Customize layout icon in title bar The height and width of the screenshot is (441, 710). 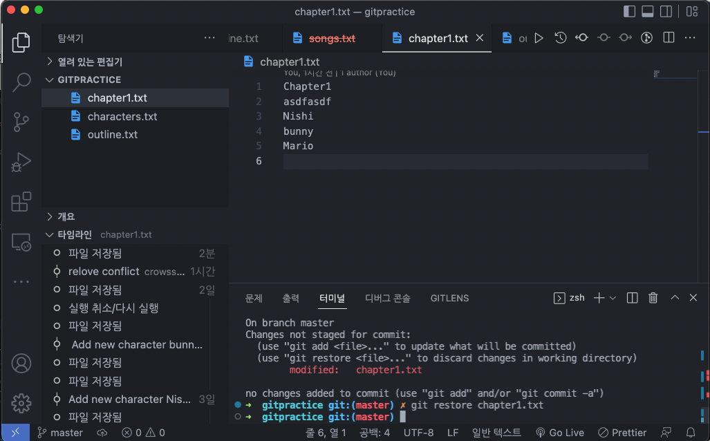click(x=692, y=11)
